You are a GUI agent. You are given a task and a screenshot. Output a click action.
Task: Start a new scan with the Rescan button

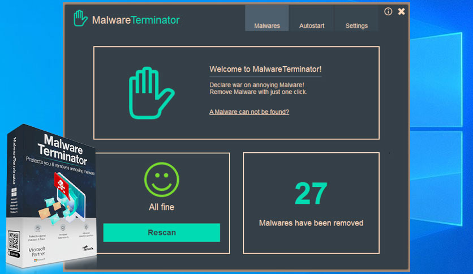[x=162, y=232]
